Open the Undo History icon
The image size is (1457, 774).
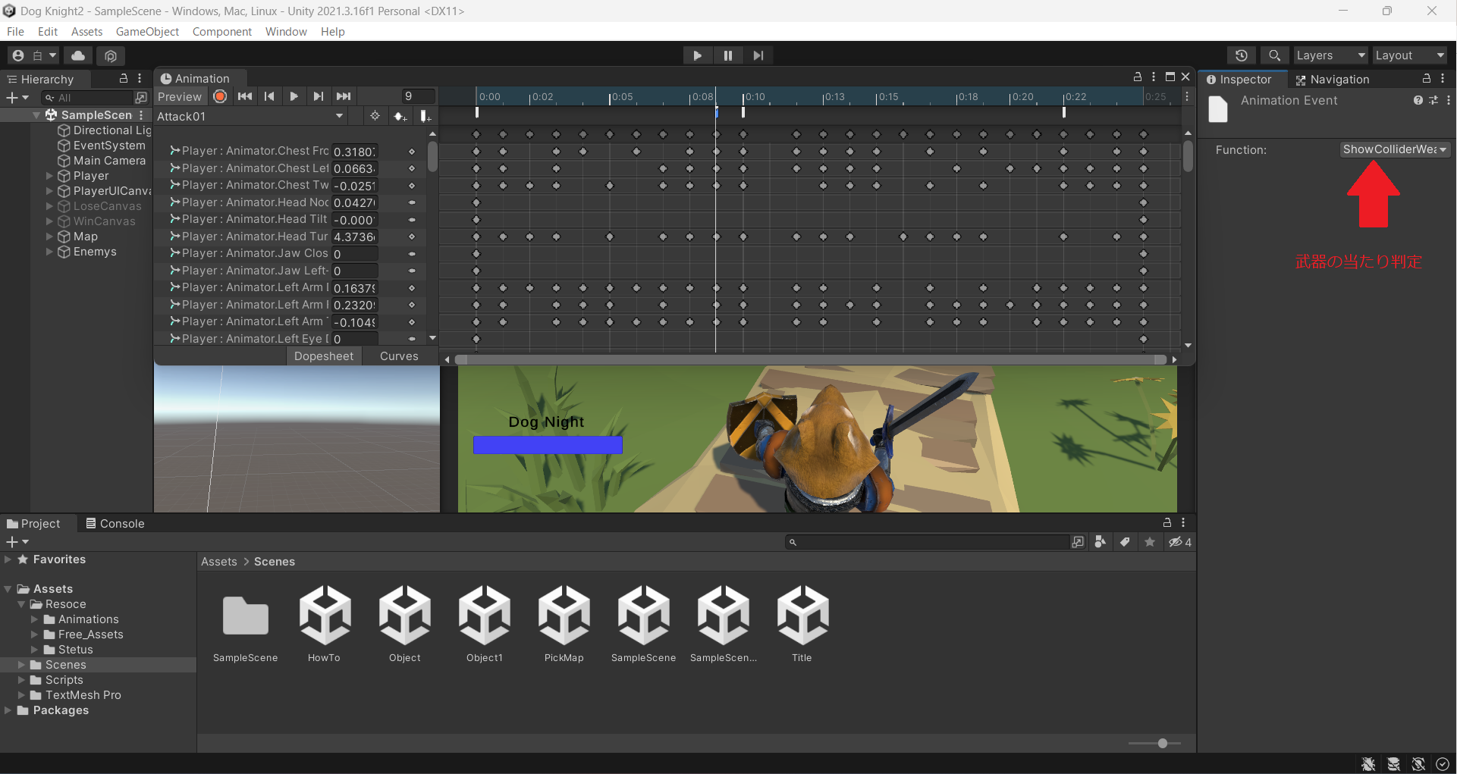tap(1241, 55)
